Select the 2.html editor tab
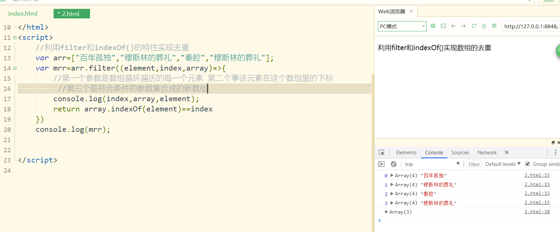The height and width of the screenshot is (232, 560). 72,14
